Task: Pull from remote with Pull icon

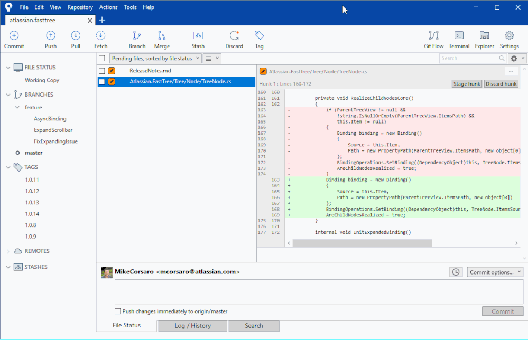Action: tap(76, 35)
